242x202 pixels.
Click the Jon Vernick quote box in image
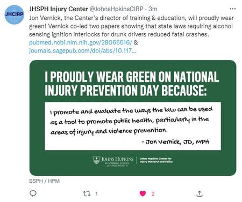pyautogui.click(x=133, y=126)
